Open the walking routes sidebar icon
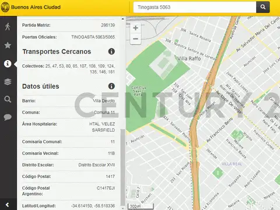 tap(8, 27)
